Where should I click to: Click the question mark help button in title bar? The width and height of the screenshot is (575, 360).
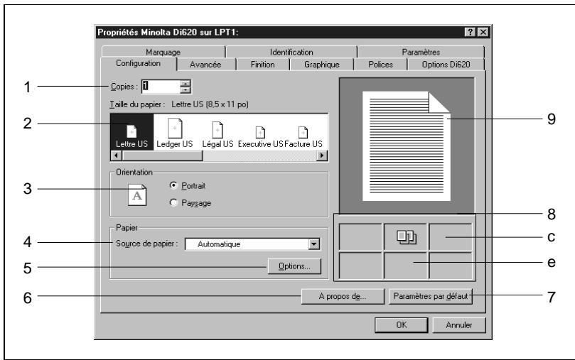click(x=470, y=32)
